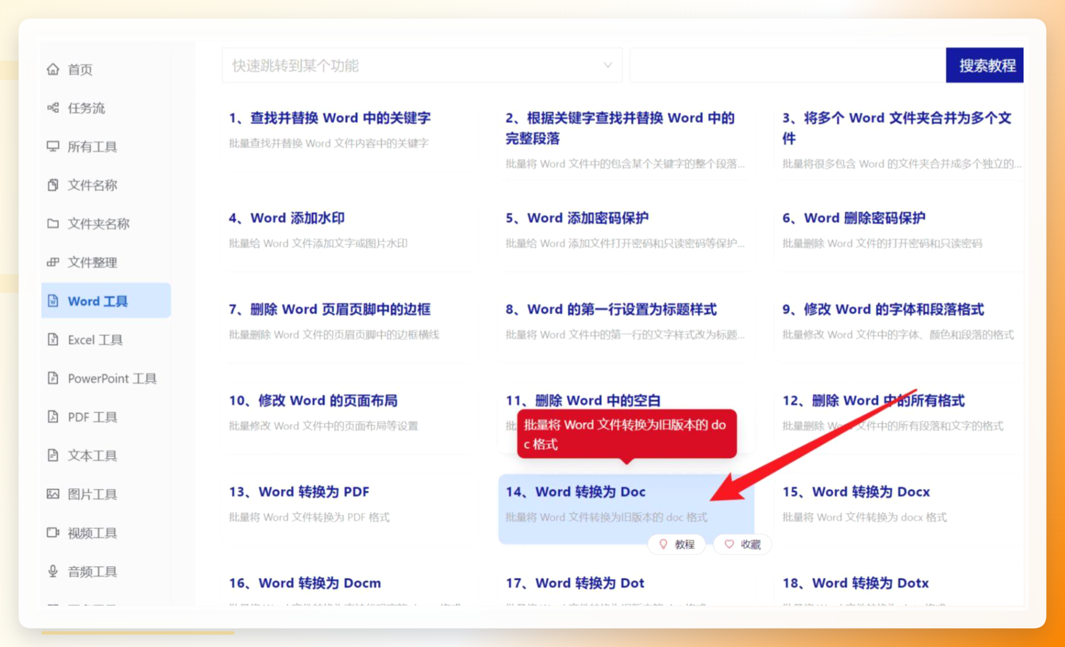The height and width of the screenshot is (647, 1065).
Task: Click the microphone icon beside 音频工具
Action: 53,571
